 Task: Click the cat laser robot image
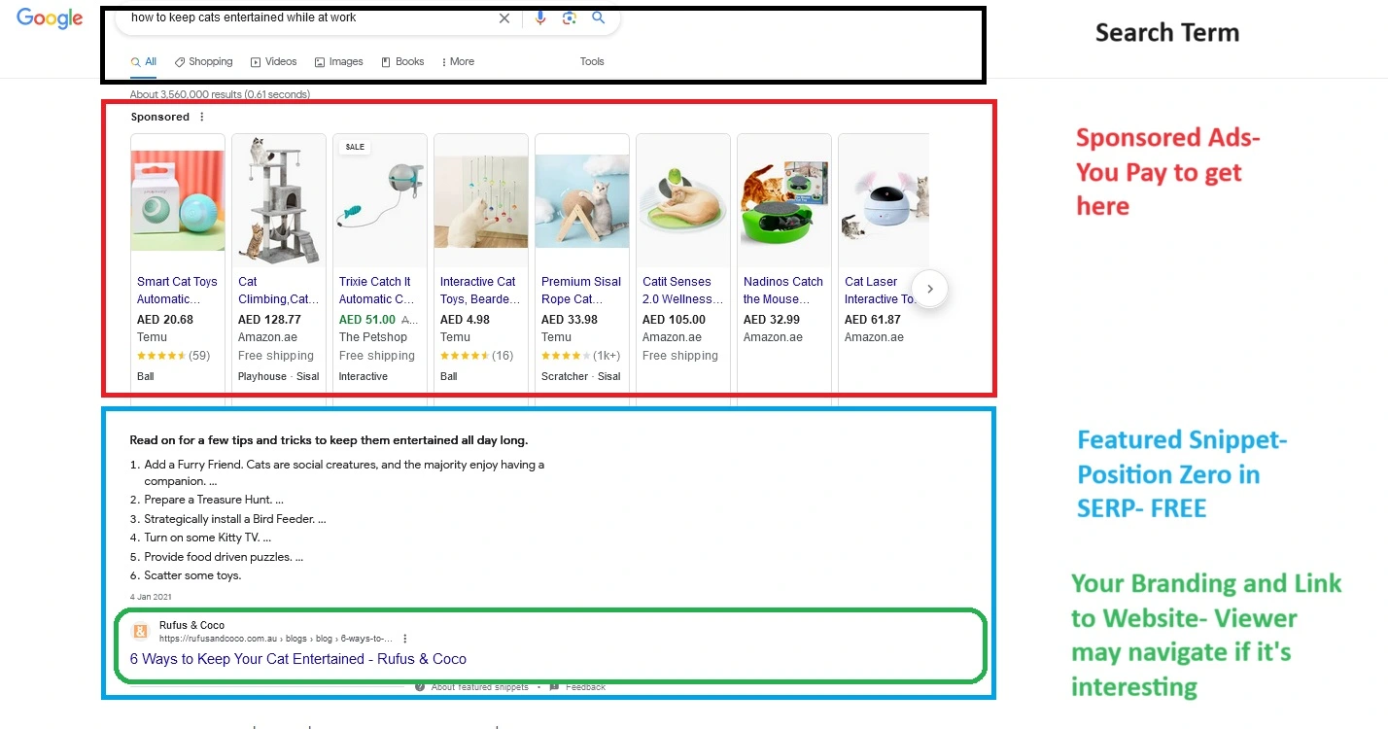click(x=884, y=200)
